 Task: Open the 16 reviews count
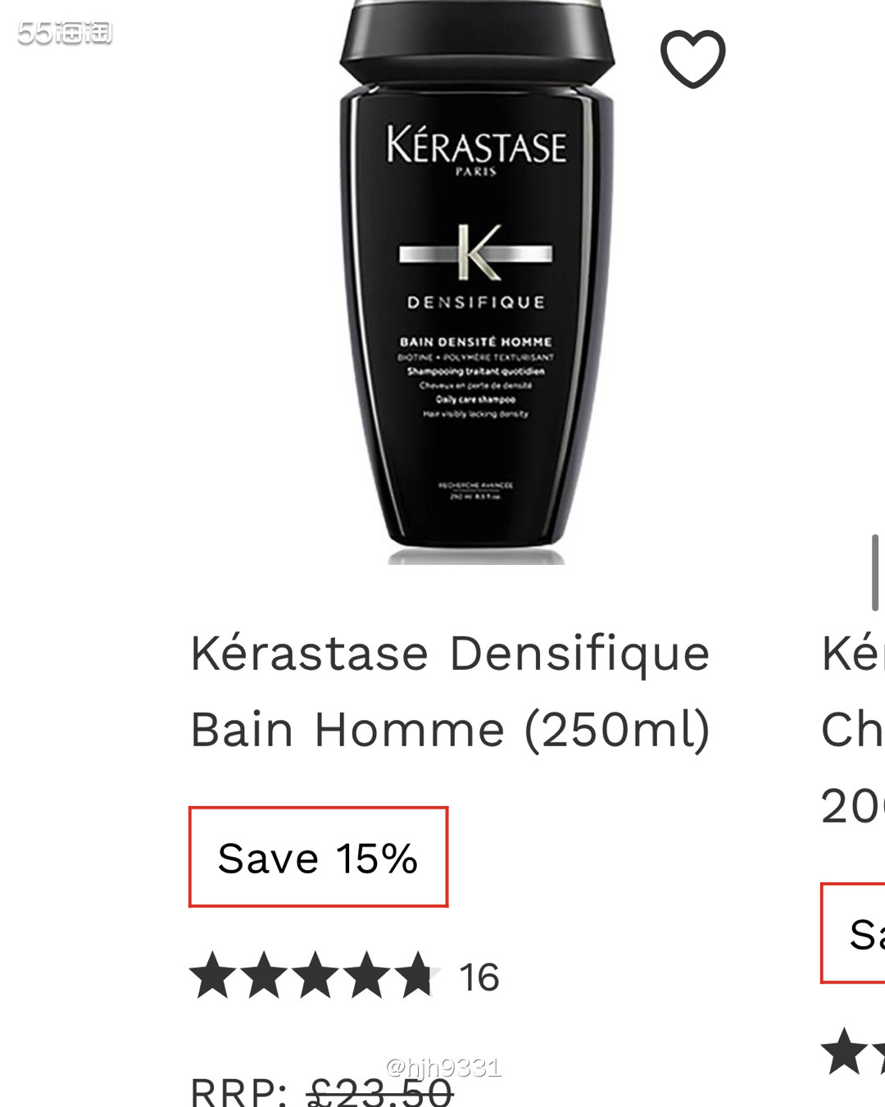479,977
